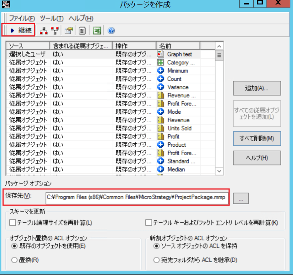Open the ツール(T) menu

tap(52, 18)
